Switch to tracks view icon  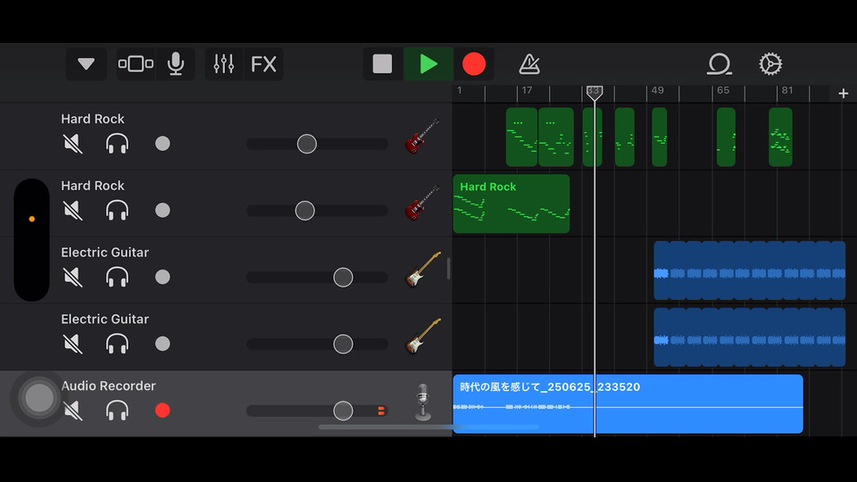[136, 64]
